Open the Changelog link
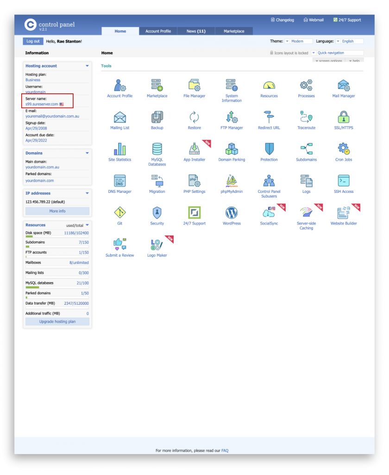Viewport: 389px width, 475px height. (x=282, y=19)
